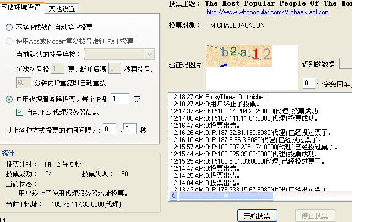This screenshot has width=376, height=222.
Task: Switch to the 网络环境设置 tab
Action: (23, 8)
